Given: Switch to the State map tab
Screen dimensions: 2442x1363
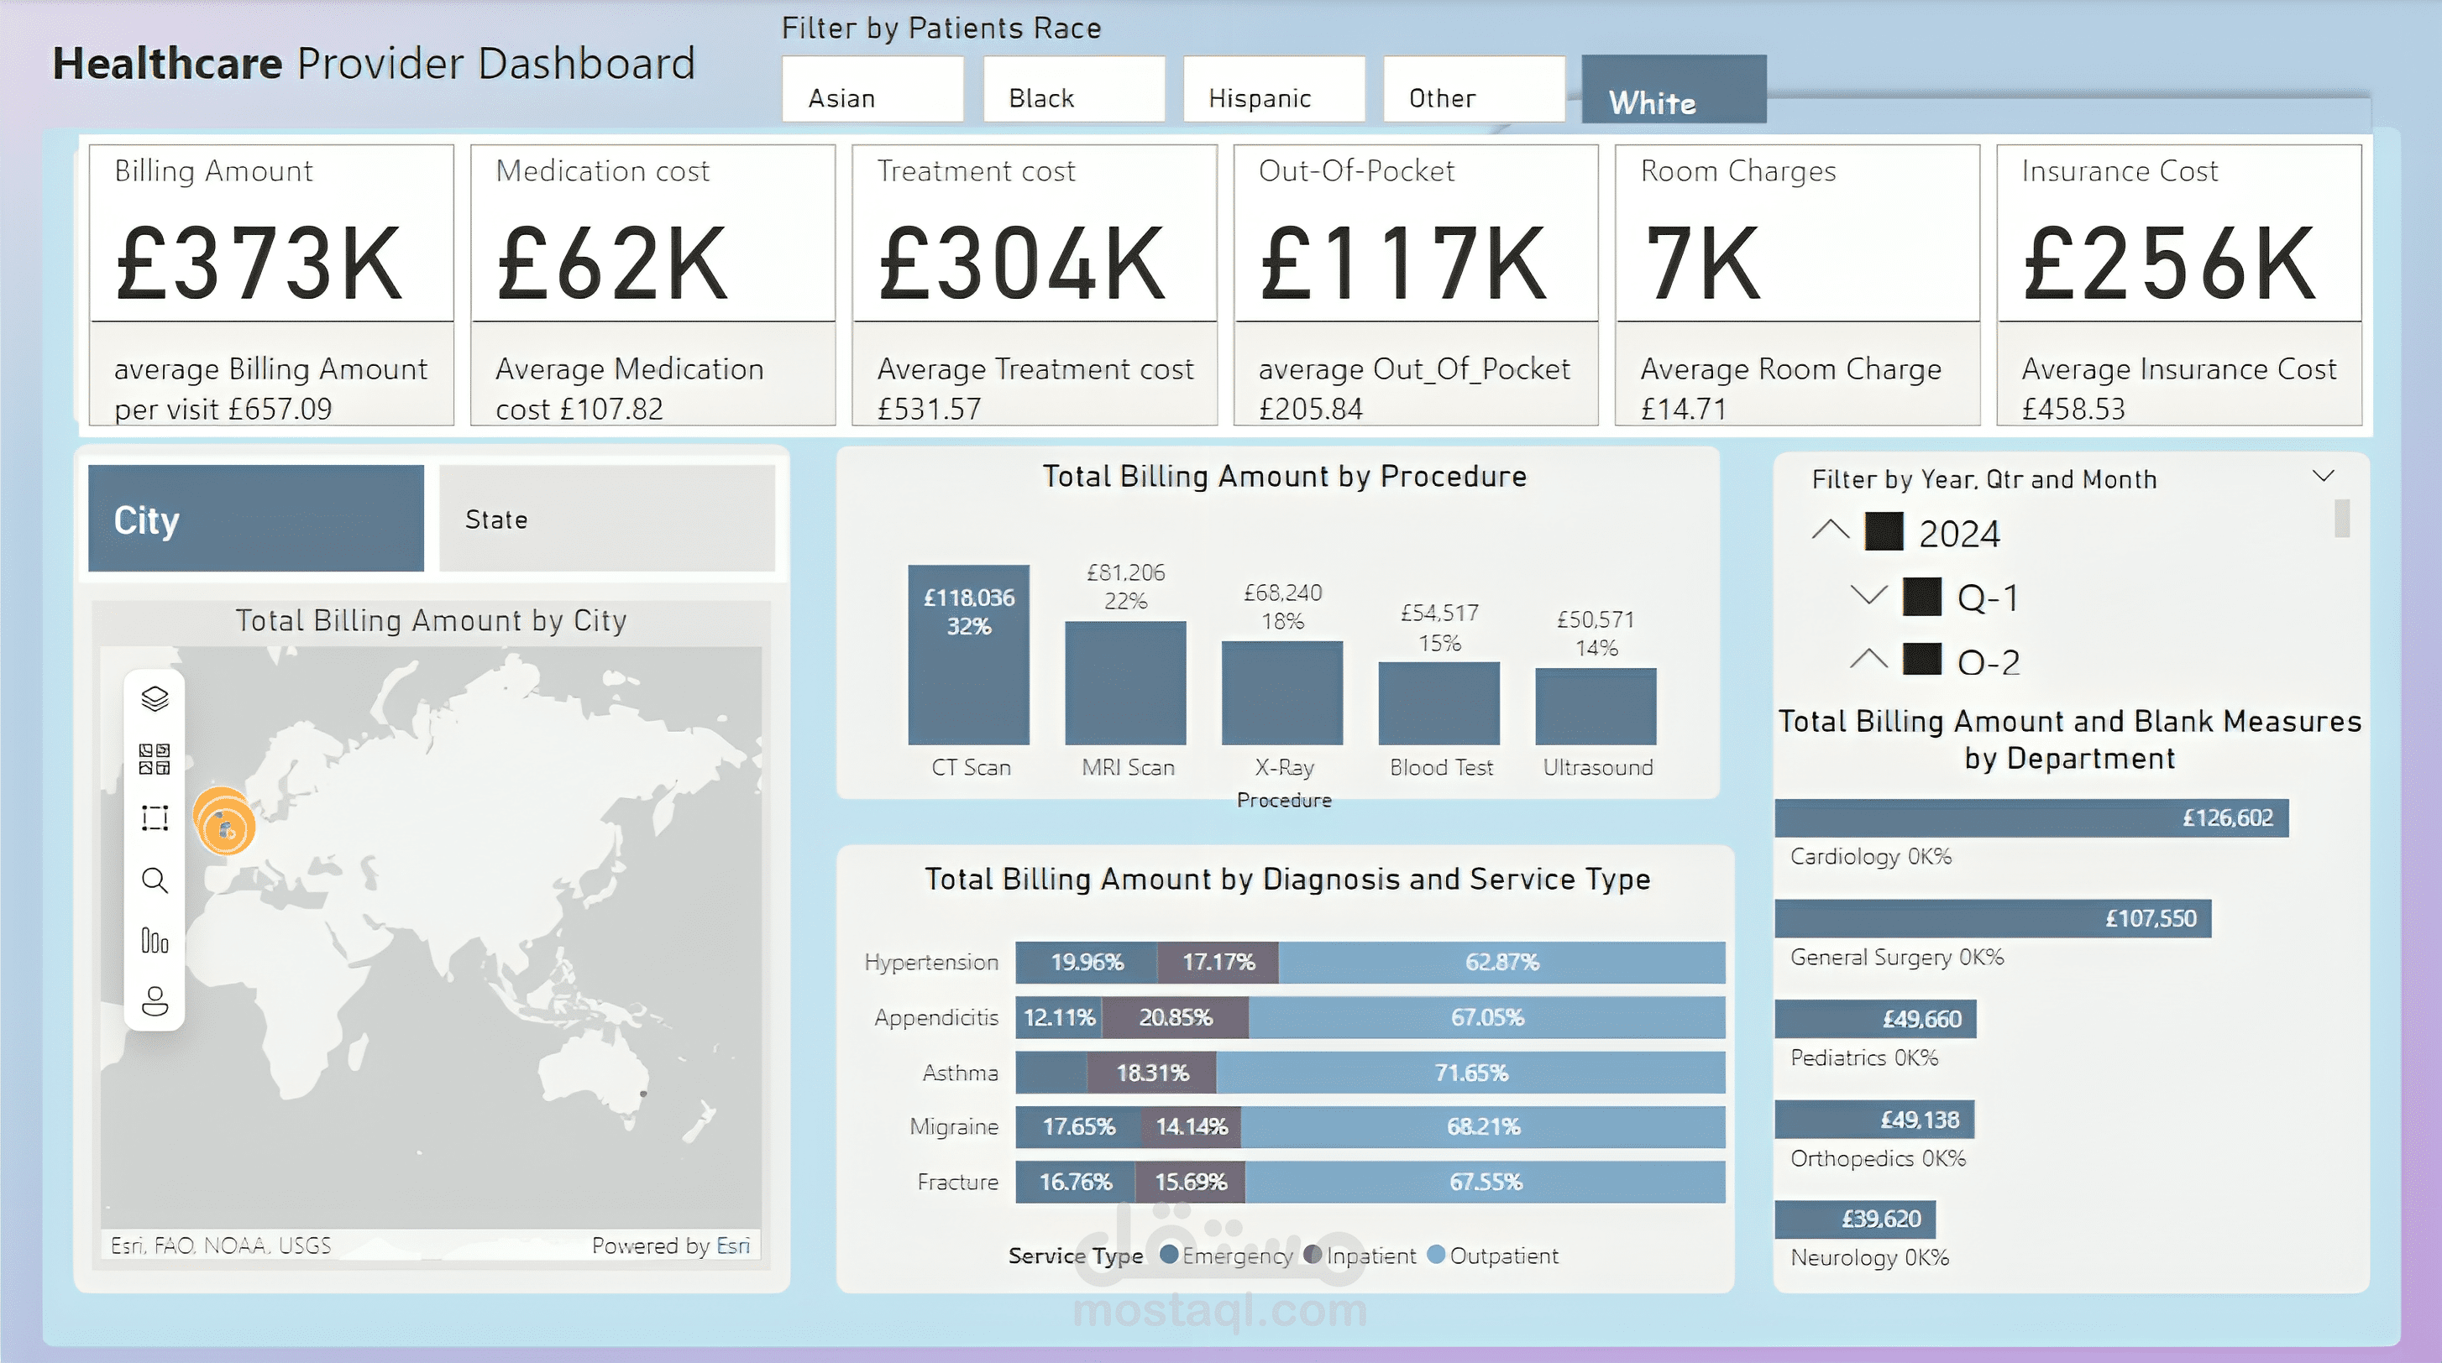Looking at the screenshot, I should coord(606,518).
